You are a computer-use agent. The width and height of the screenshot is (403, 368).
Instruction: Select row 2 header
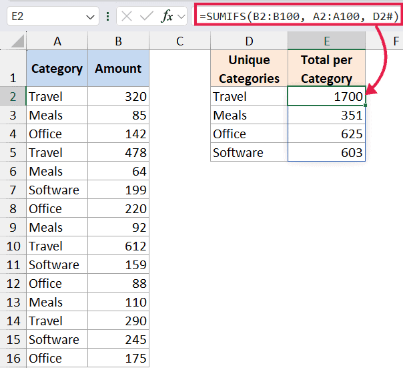(13, 96)
